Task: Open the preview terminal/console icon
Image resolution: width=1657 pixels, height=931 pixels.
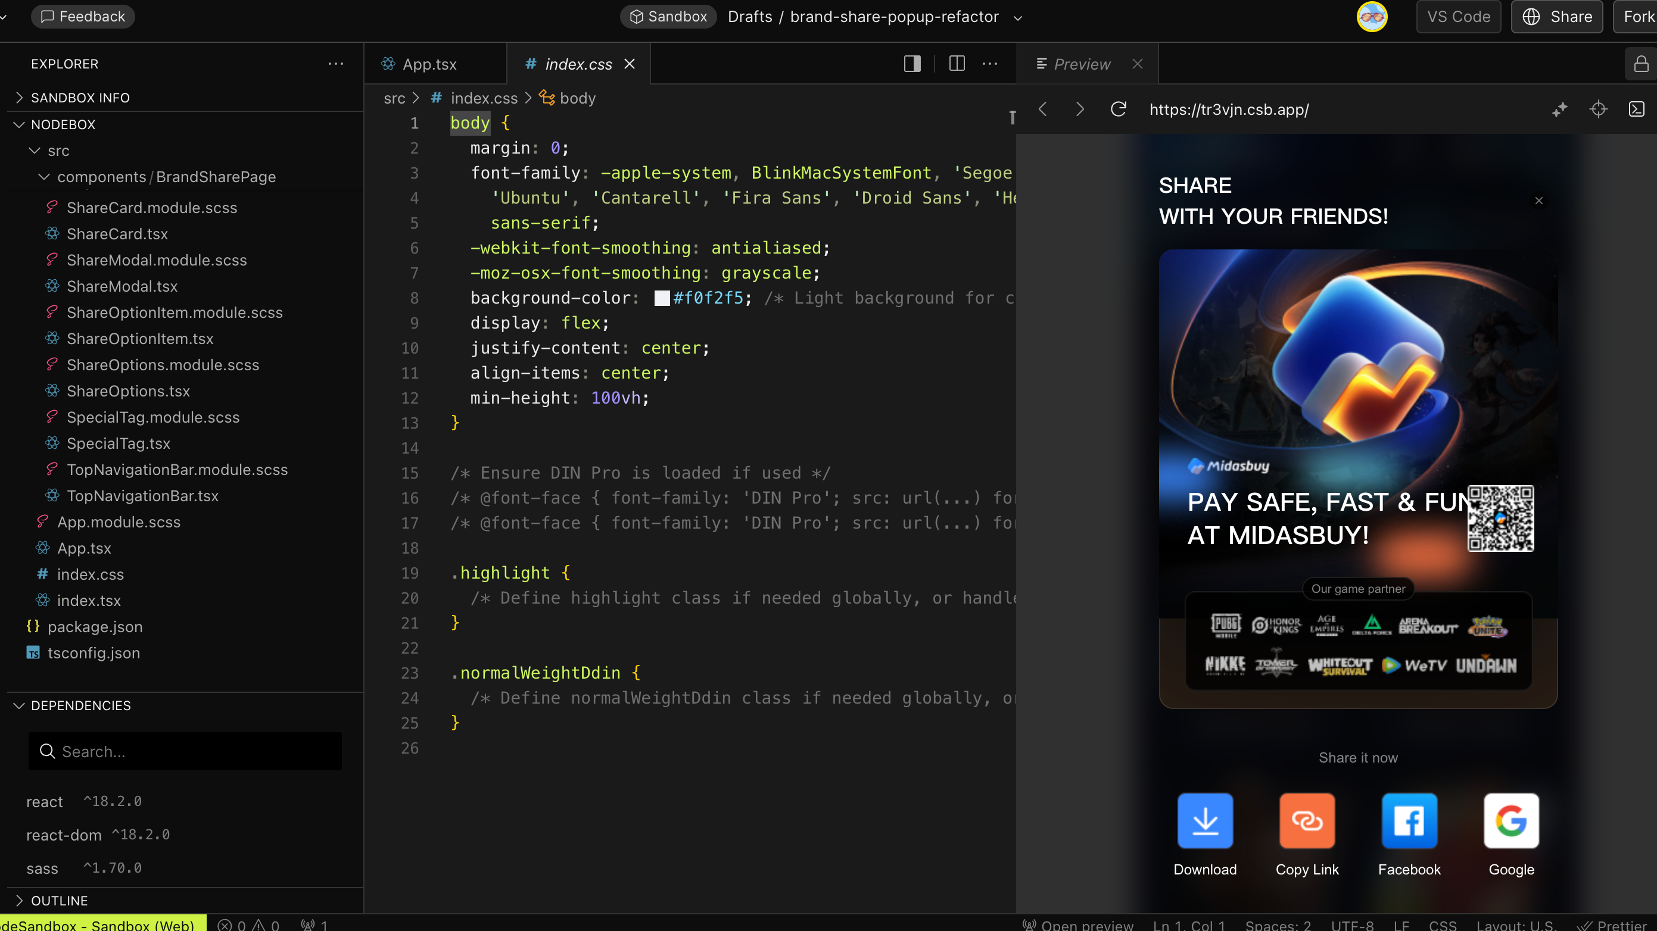Action: coord(1637,110)
